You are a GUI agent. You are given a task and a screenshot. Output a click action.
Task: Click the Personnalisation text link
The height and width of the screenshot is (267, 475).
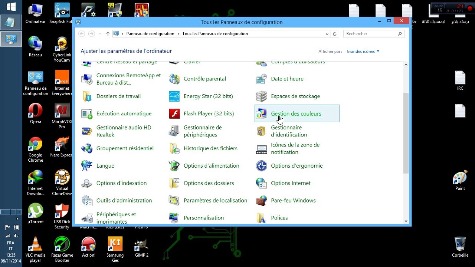point(204,218)
